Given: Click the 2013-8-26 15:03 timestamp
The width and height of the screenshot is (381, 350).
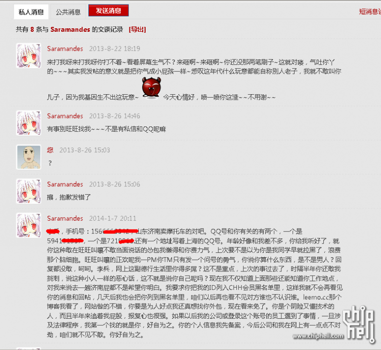Looking at the screenshot, I should pos(85,150).
